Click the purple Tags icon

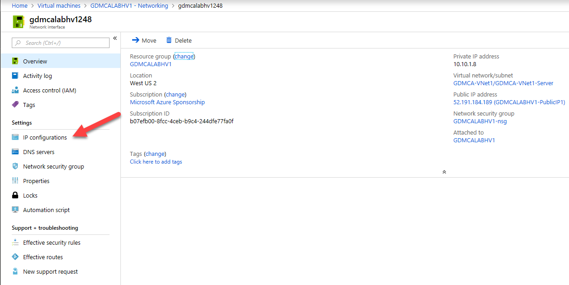15,105
